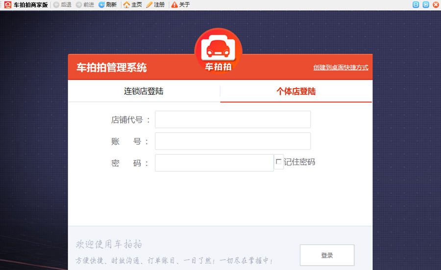The height and width of the screenshot is (270, 441).
Task: Focus the 店铺代号 input field
Action: 233,119
